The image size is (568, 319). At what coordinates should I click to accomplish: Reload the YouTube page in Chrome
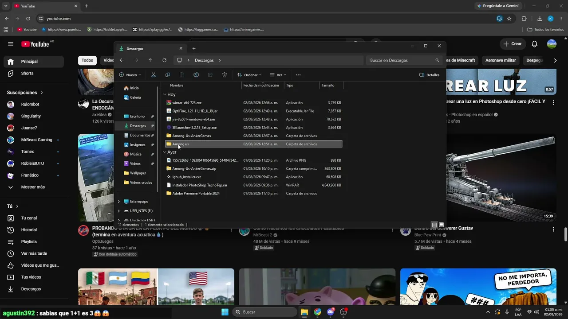pos(28,19)
